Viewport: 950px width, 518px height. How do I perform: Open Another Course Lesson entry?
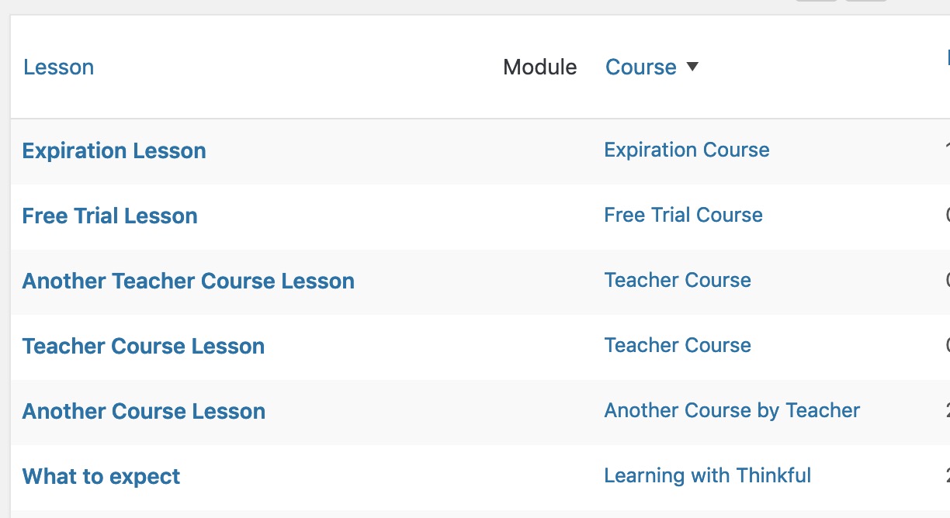(144, 411)
